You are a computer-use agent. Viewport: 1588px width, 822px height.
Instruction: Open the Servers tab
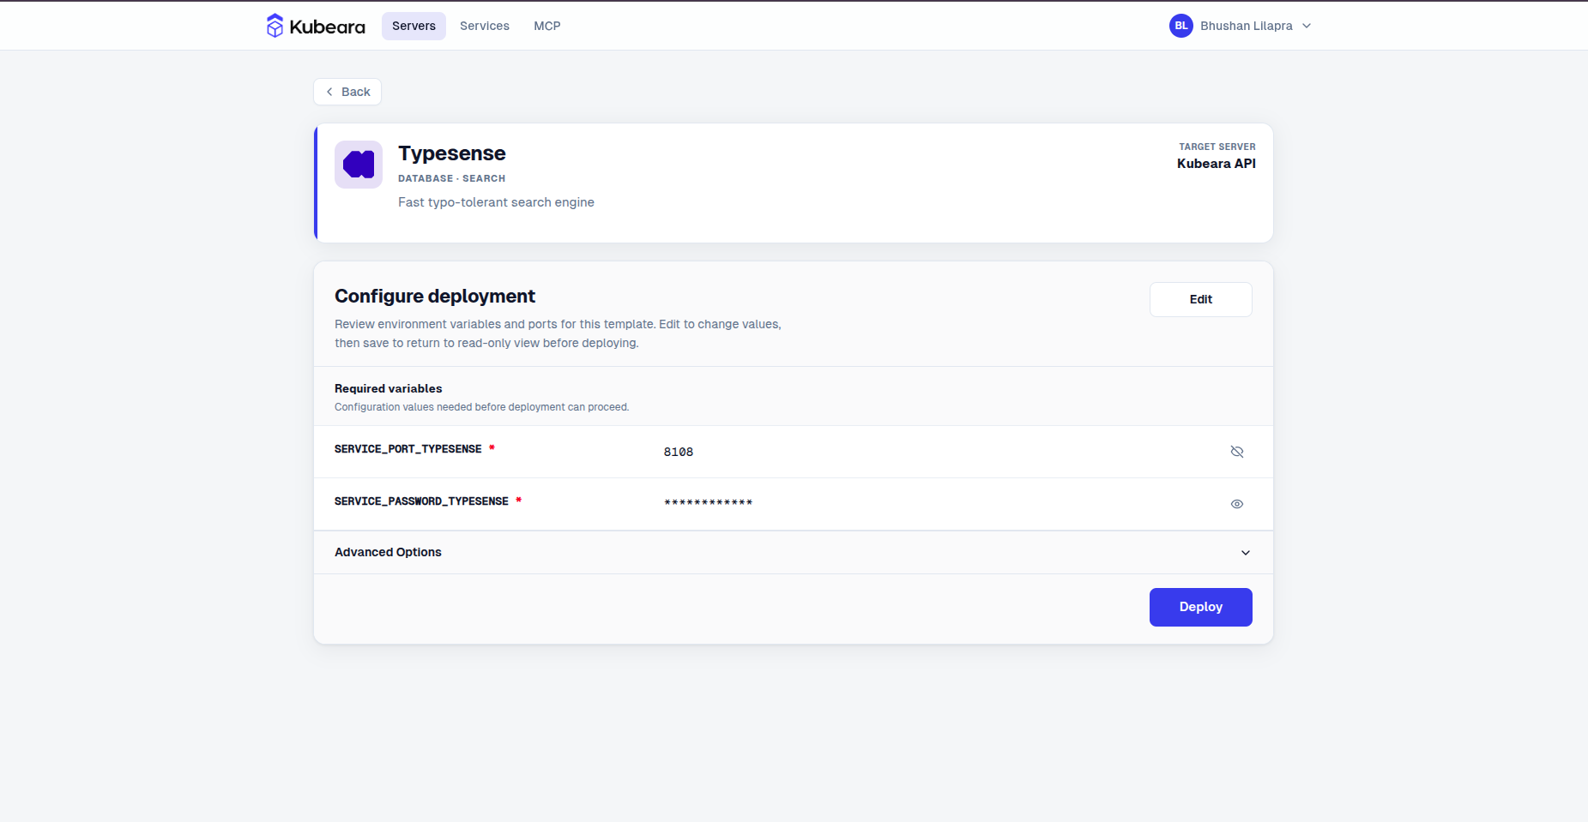(414, 26)
